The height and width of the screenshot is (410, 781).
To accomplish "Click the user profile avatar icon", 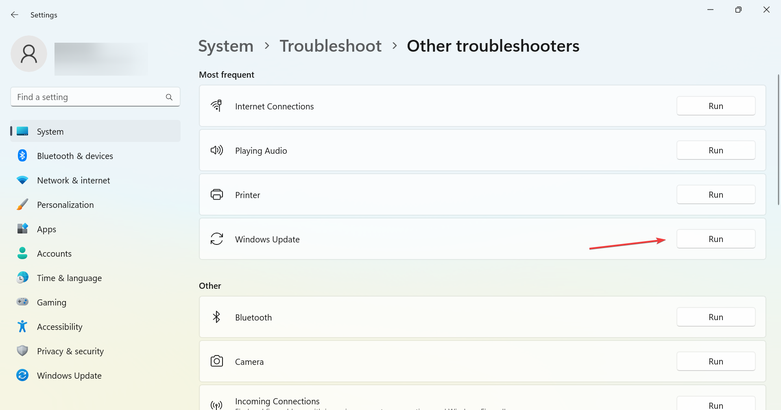I will coord(29,54).
